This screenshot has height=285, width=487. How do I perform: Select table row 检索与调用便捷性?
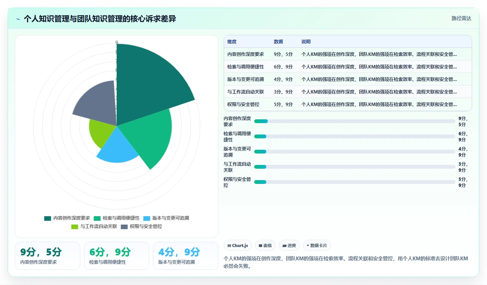(348, 67)
